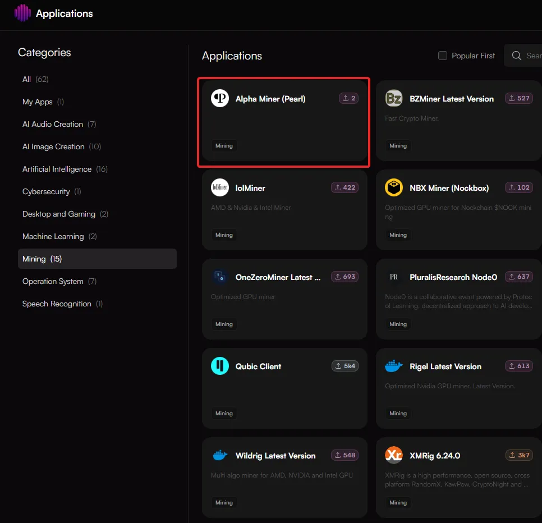Click the Qubic Client cyan logo
Image resolution: width=542 pixels, height=523 pixels.
220,366
